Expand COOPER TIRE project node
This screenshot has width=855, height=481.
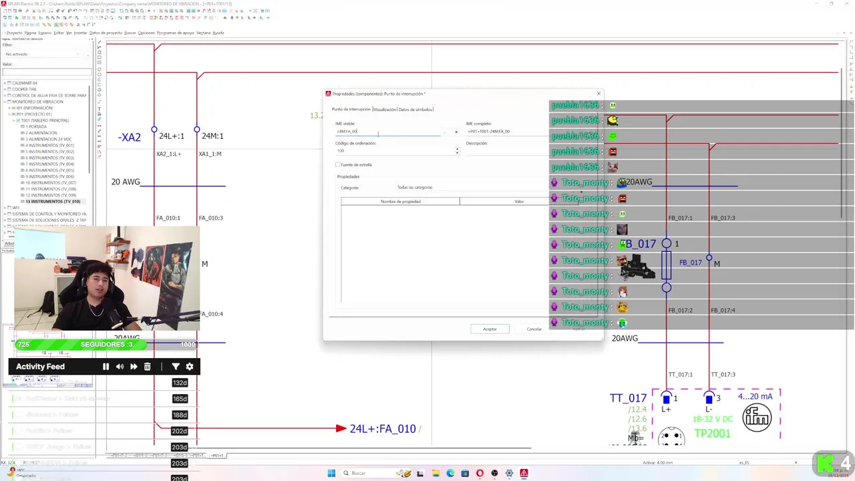(5, 89)
